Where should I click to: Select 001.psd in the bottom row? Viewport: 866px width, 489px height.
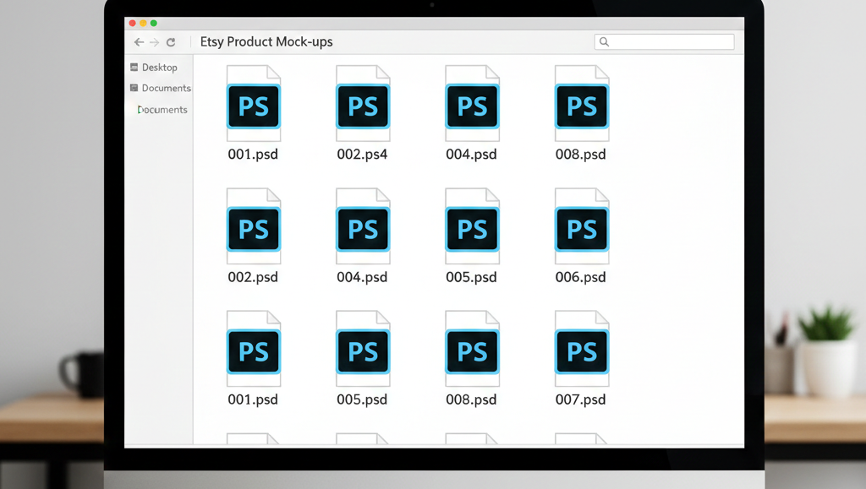(x=253, y=350)
